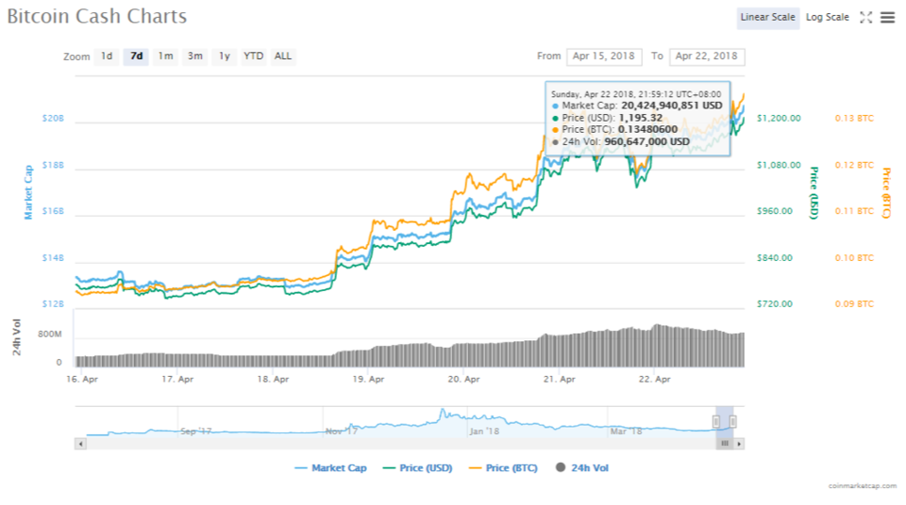Click the $1,200.00 price axis label
The width and height of the screenshot is (906, 505).
[779, 119]
